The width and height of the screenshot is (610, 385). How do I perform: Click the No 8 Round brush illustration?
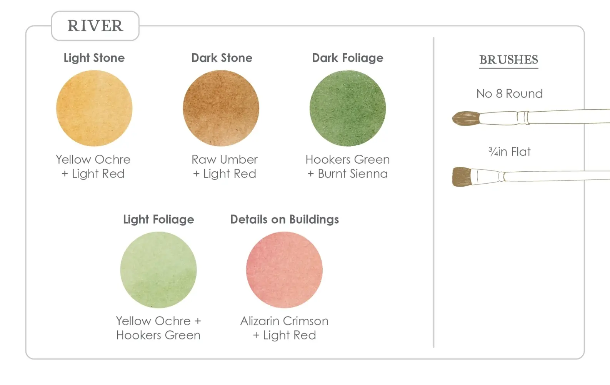[x=531, y=118]
